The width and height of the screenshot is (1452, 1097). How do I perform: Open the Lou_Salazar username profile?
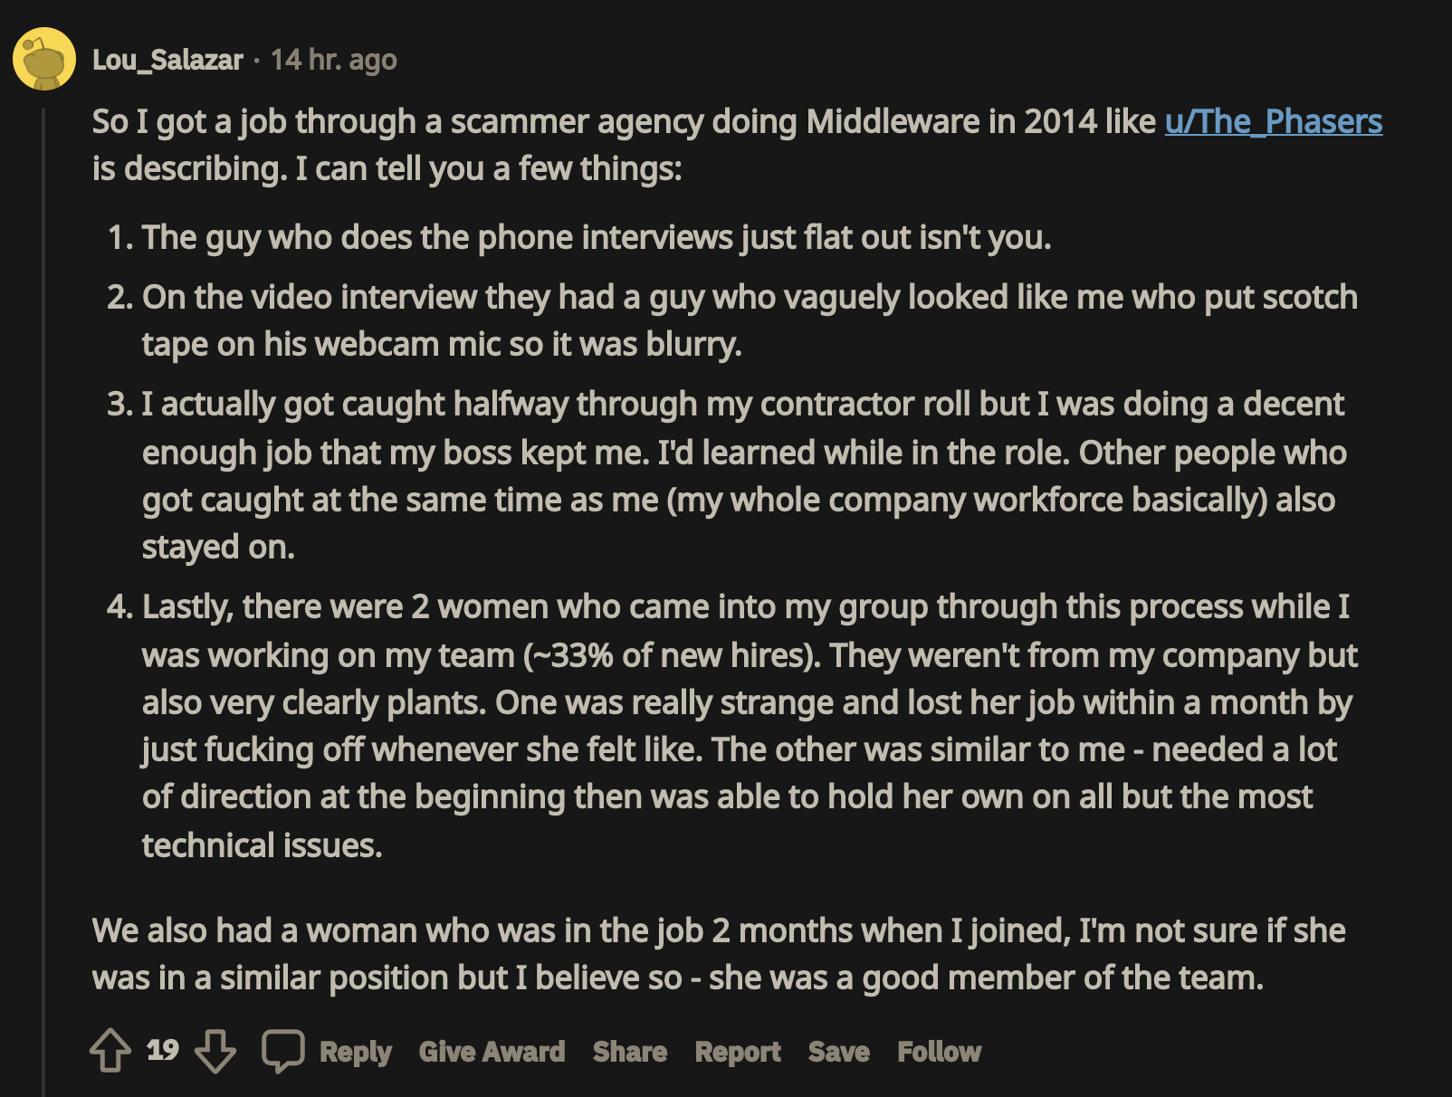pyautogui.click(x=167, y=60)
